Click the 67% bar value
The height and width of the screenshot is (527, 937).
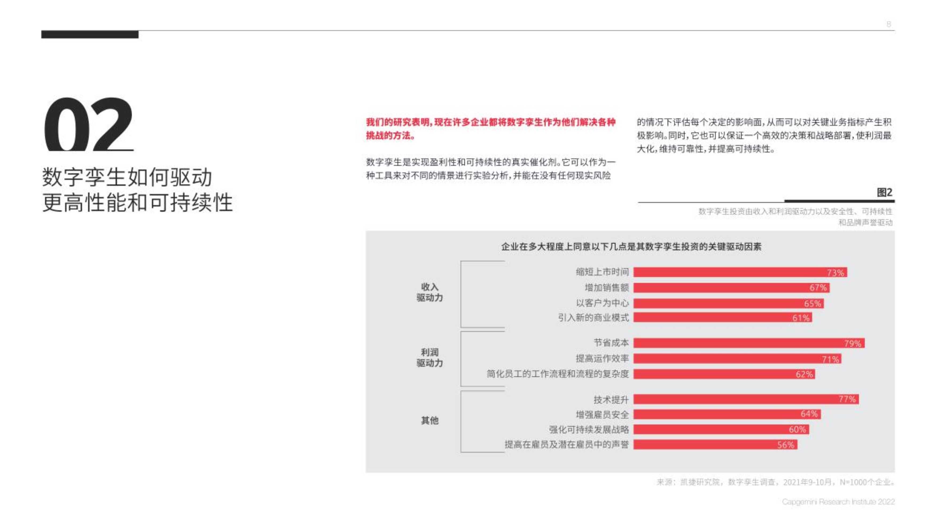pos(818,288)
